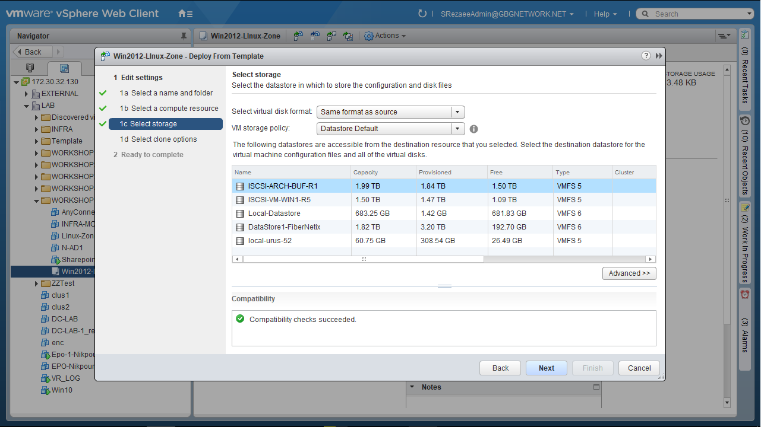Select the Local-Datastore row
Screen dimensions: 761x427
[x=274, y=213]
